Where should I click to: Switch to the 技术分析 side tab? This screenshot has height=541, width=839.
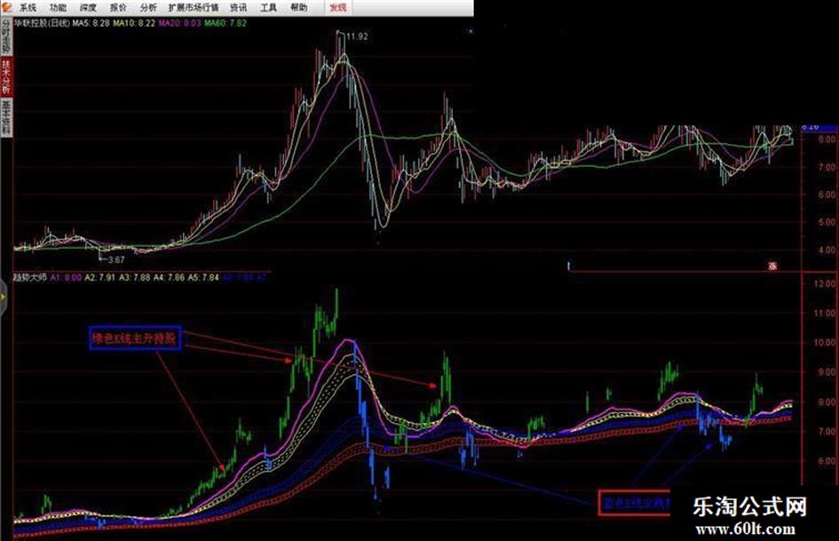6,76
